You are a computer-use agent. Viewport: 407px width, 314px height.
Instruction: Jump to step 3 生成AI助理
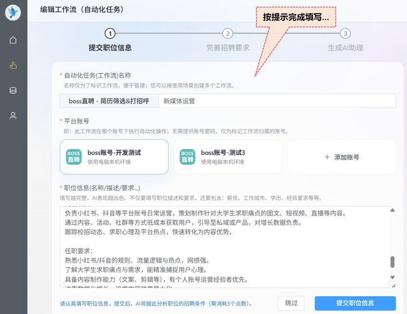345,34
